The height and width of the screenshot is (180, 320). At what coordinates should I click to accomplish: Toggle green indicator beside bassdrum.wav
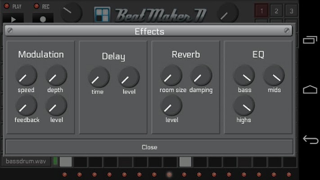pos(55,161)
